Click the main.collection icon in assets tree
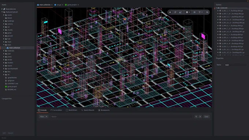The image size is (249, 140). tap(8, 48)
